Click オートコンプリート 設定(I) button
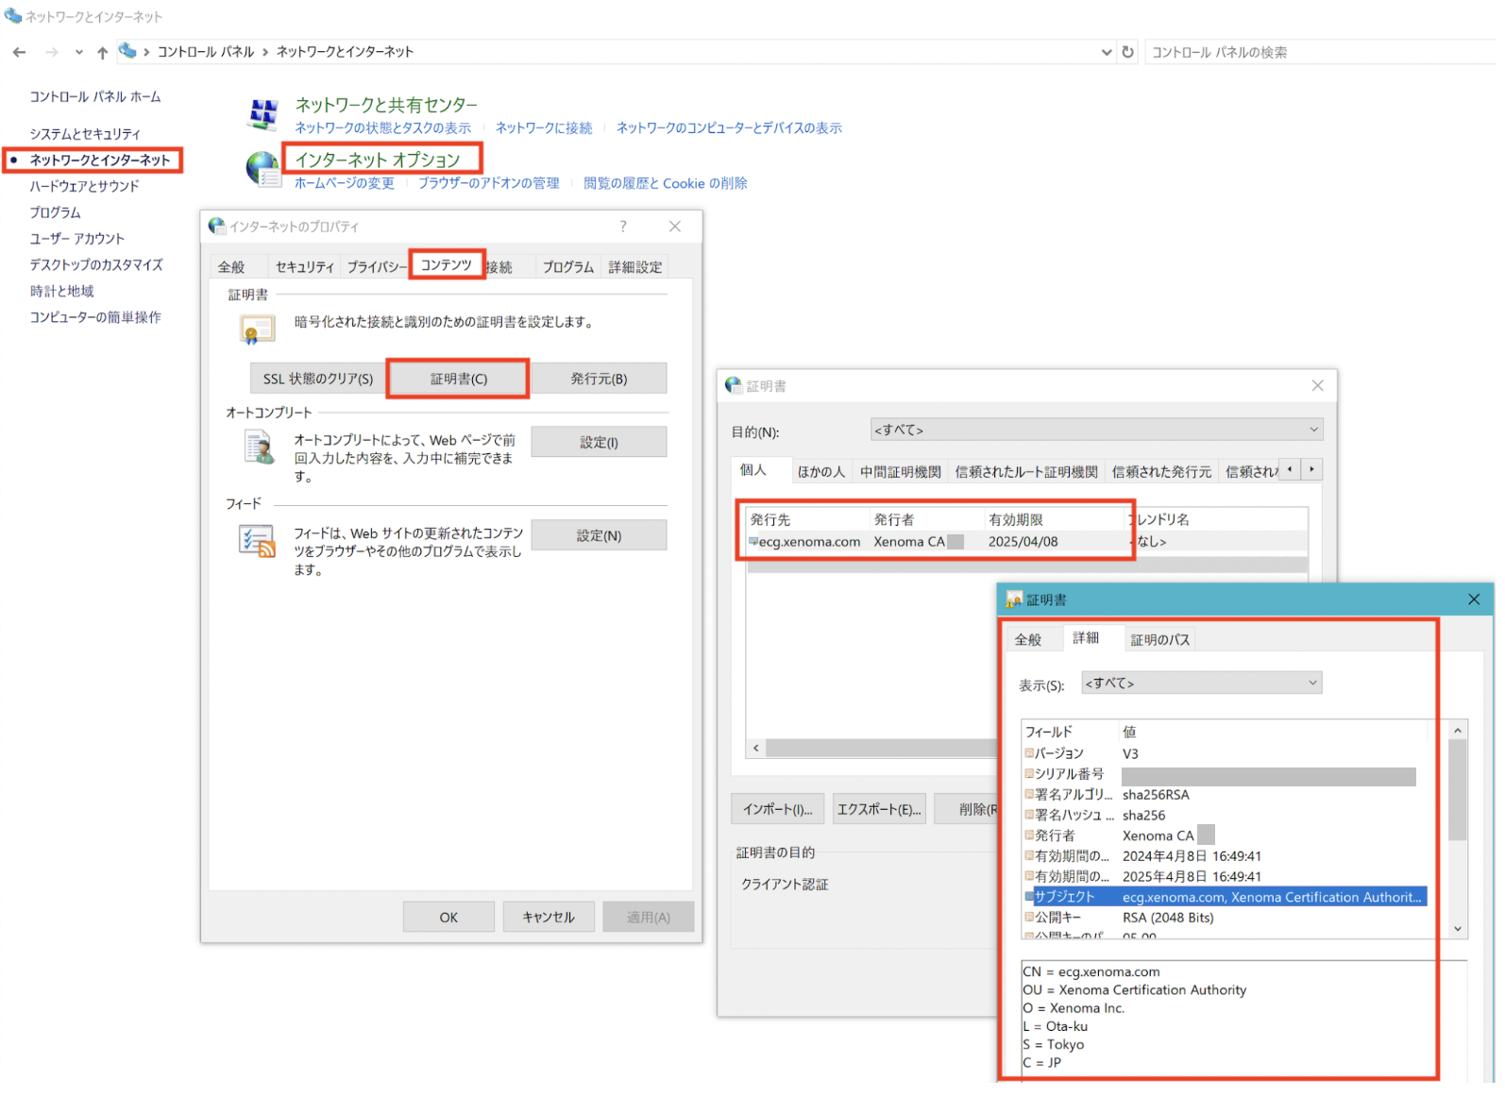This screenshot has height=1097, width=1505. [599, 443]
